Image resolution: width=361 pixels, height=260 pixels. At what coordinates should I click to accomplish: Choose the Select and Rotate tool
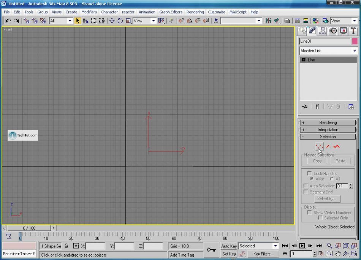(120, 21)
